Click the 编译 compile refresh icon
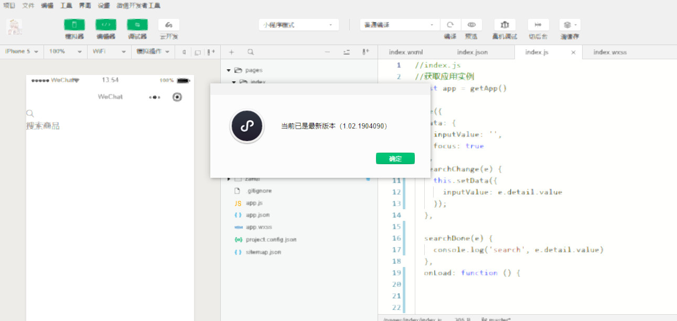 point(450,25)
